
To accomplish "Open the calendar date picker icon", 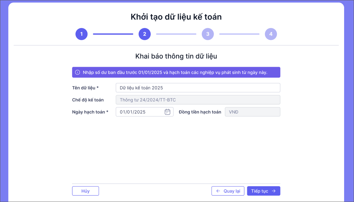I will [167, 112].
